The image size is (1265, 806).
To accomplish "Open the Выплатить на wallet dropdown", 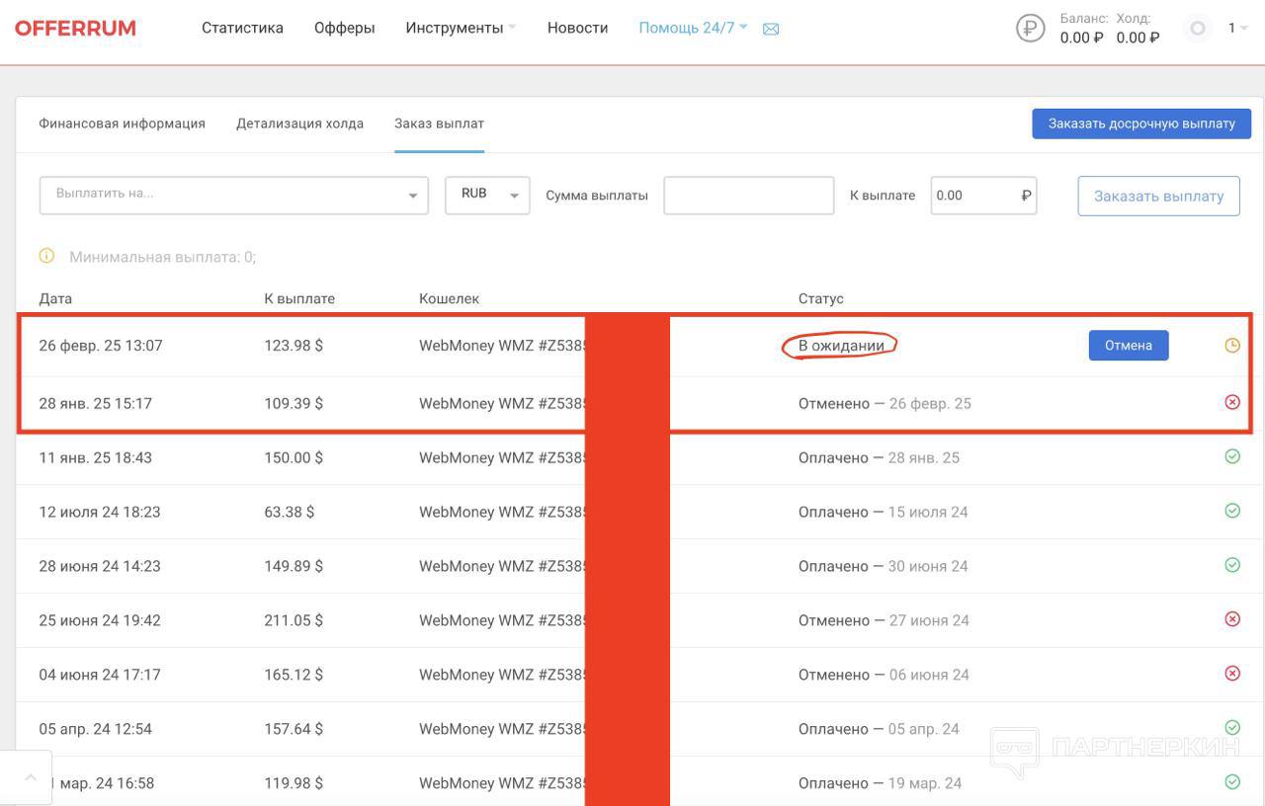I will [x=233, y=196].
